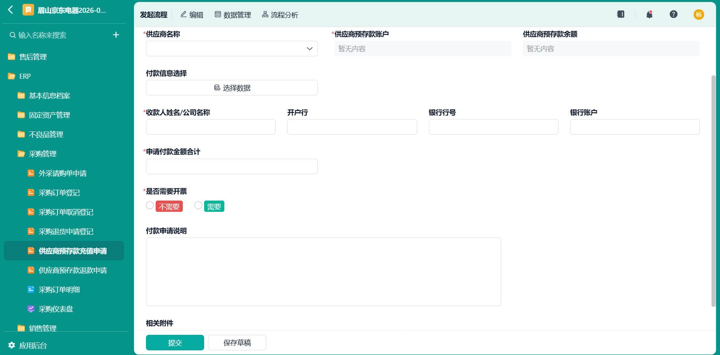
Task: Expand the 销售管理 folder
Action: pos(43,328)
